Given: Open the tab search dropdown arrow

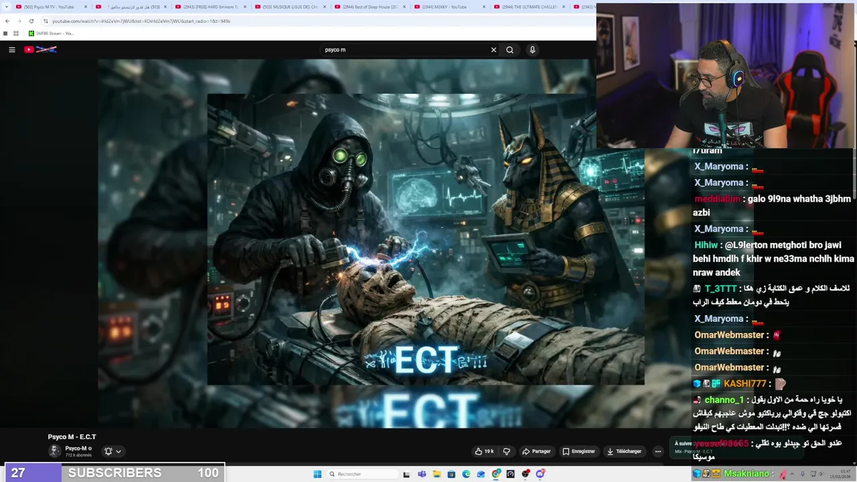Looking at the screenshot, I should tap(6, 7).
